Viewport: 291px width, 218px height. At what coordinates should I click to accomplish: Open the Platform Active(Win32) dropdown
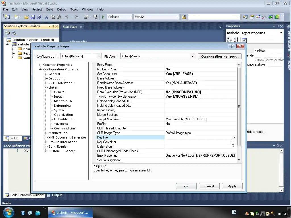pos(192,56)
